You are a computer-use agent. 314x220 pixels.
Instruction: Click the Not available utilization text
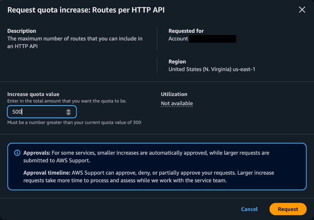[x=177, y=103]
